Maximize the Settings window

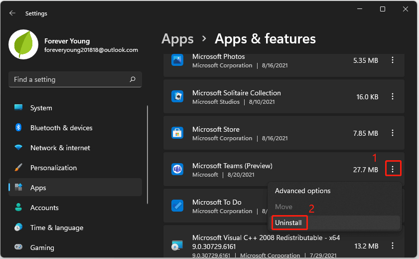point(383,9)
